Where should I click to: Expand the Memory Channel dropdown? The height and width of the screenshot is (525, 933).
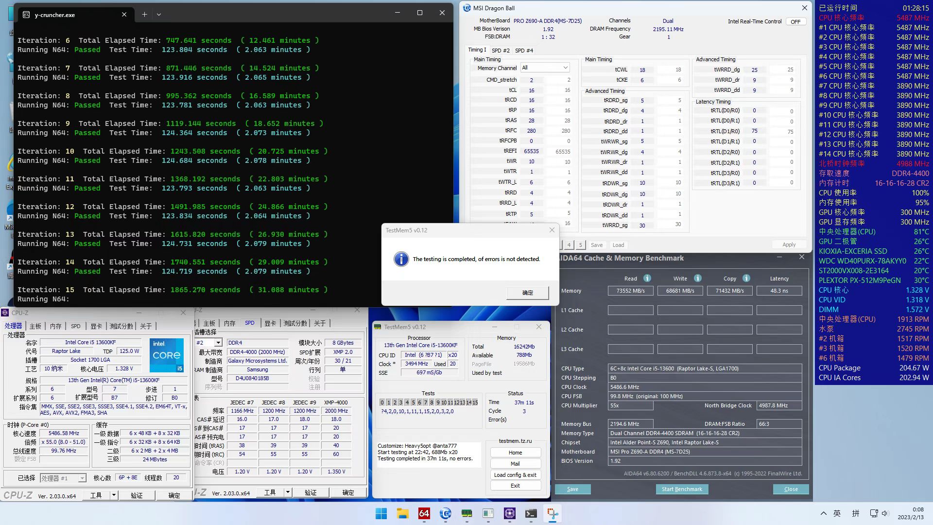coord(545,68)
